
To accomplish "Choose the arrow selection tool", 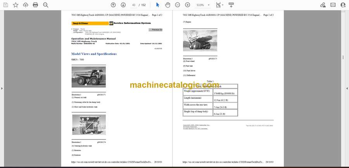I will (x=157, y=5).
